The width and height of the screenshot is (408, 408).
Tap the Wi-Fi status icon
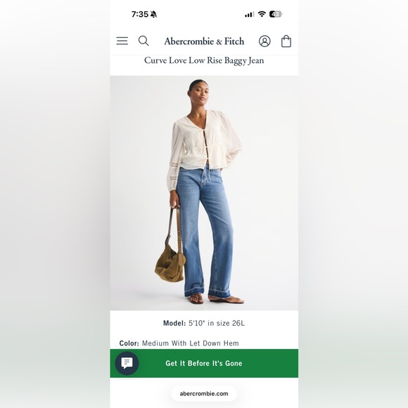[x=262, y=14]
